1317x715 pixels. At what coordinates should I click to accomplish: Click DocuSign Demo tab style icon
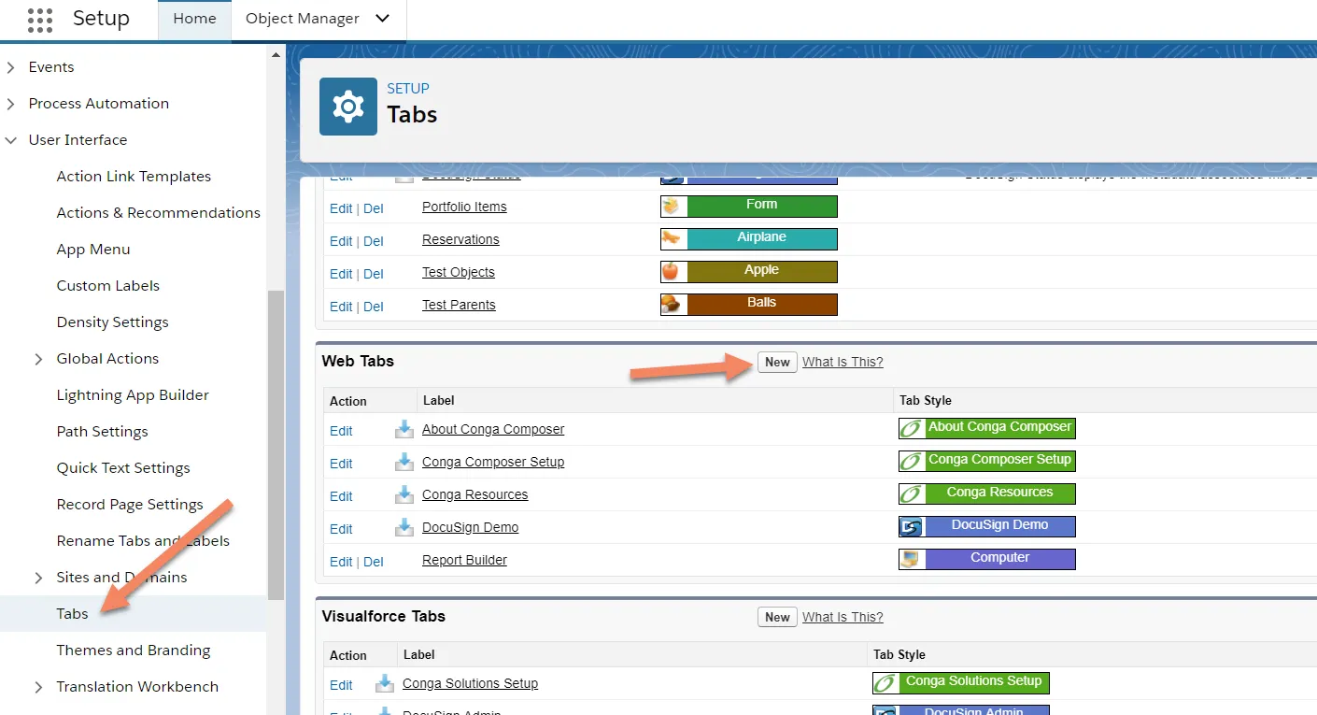(912, 526)
